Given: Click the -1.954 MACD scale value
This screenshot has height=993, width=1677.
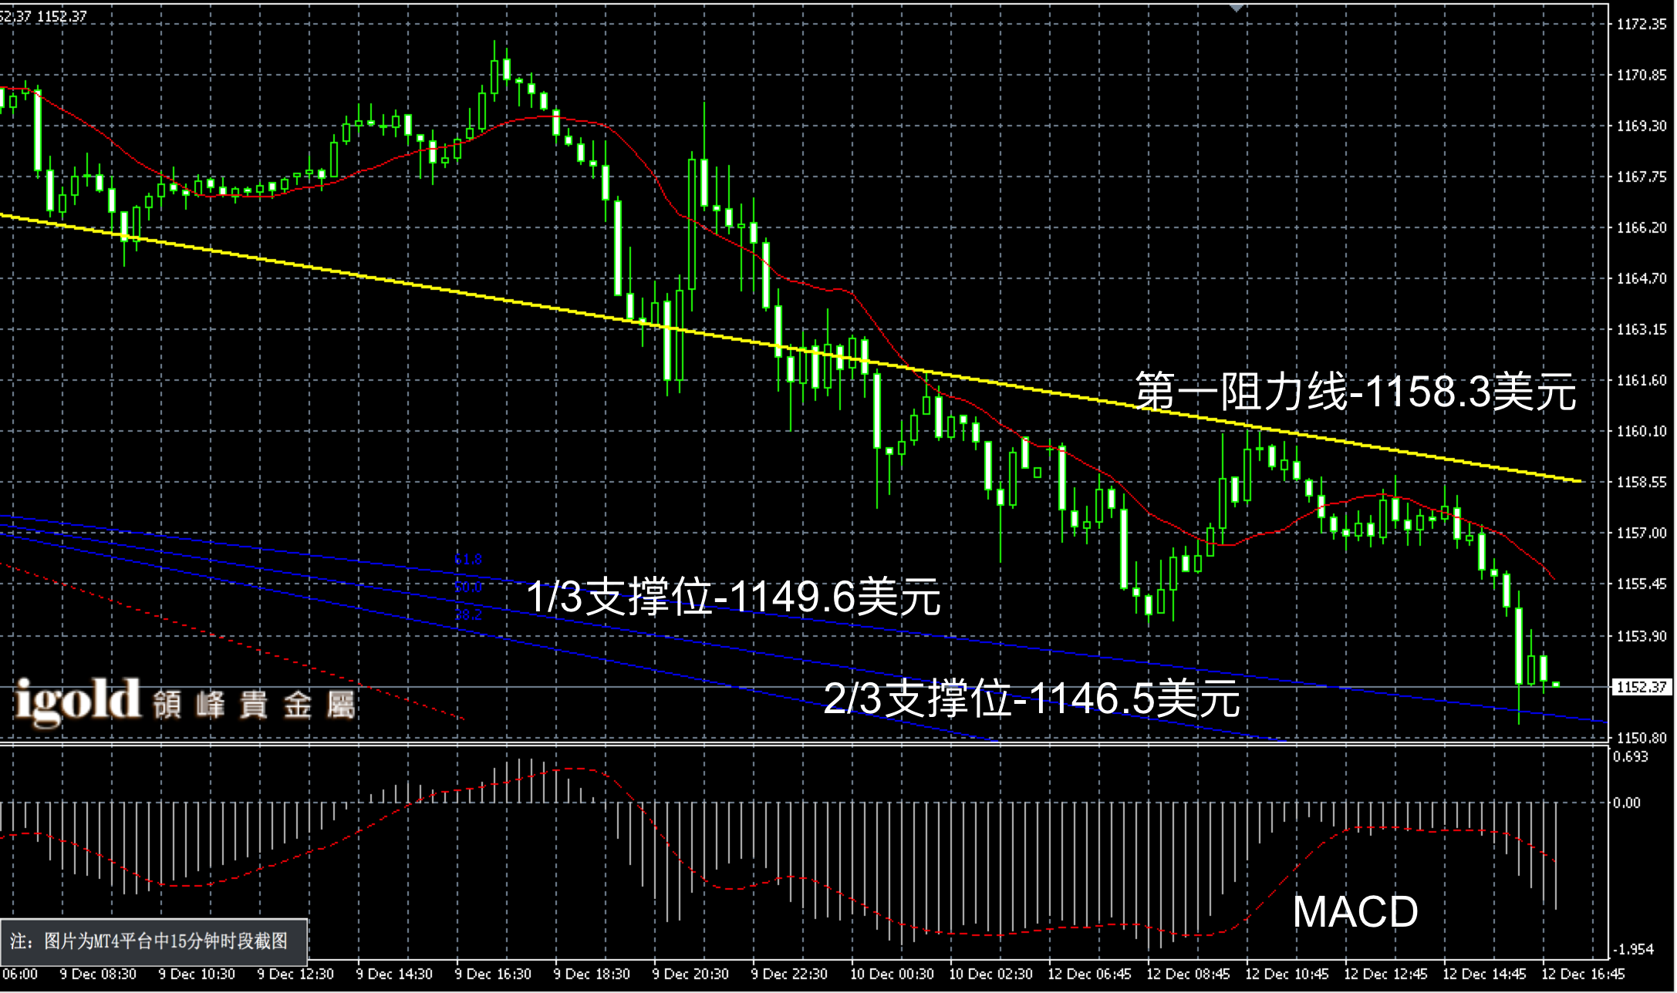Looking at the screenshot, I should [1633, 949].
